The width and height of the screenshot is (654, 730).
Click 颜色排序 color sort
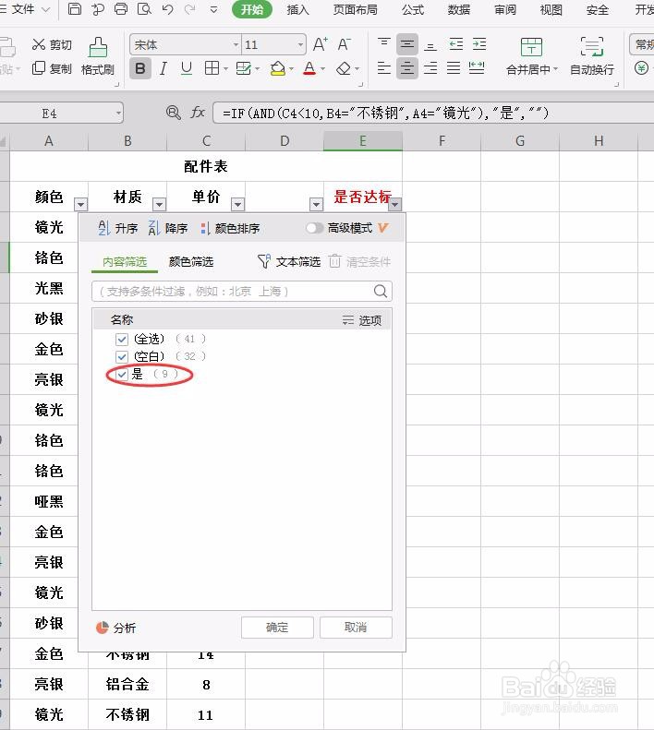coord(230,228)
